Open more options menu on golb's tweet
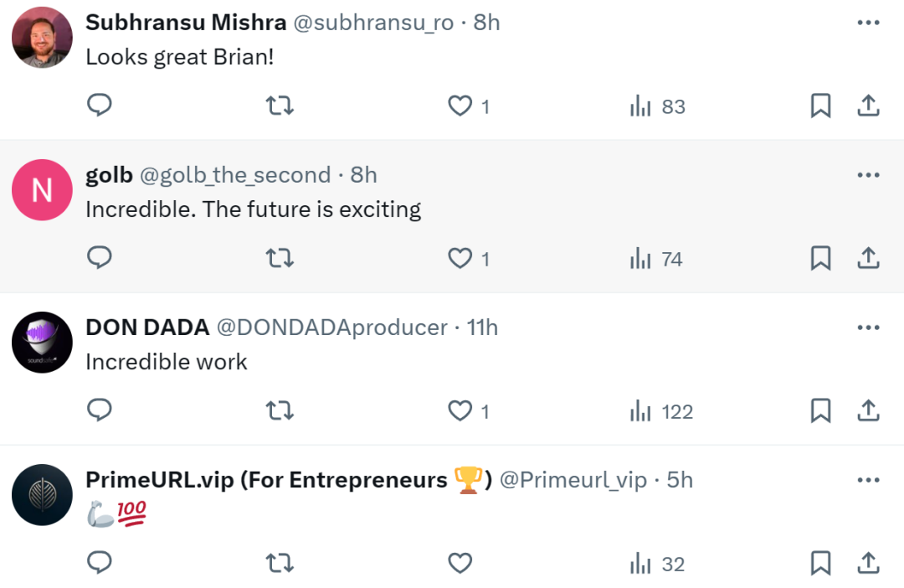Screen dimensions: 904x588 (868, 175)
